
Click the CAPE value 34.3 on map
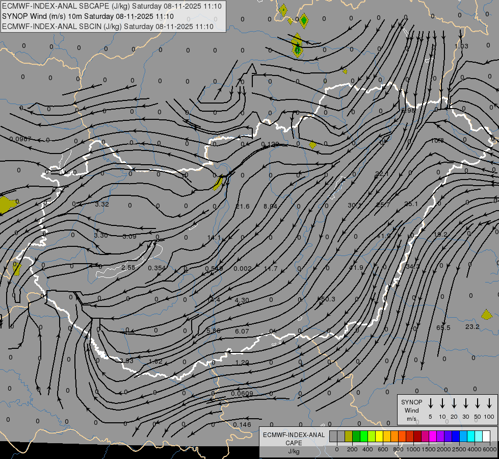[x=413, y=266]
